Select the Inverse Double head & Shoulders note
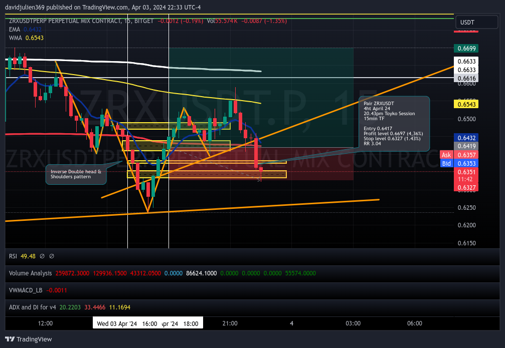 point(76,174)
